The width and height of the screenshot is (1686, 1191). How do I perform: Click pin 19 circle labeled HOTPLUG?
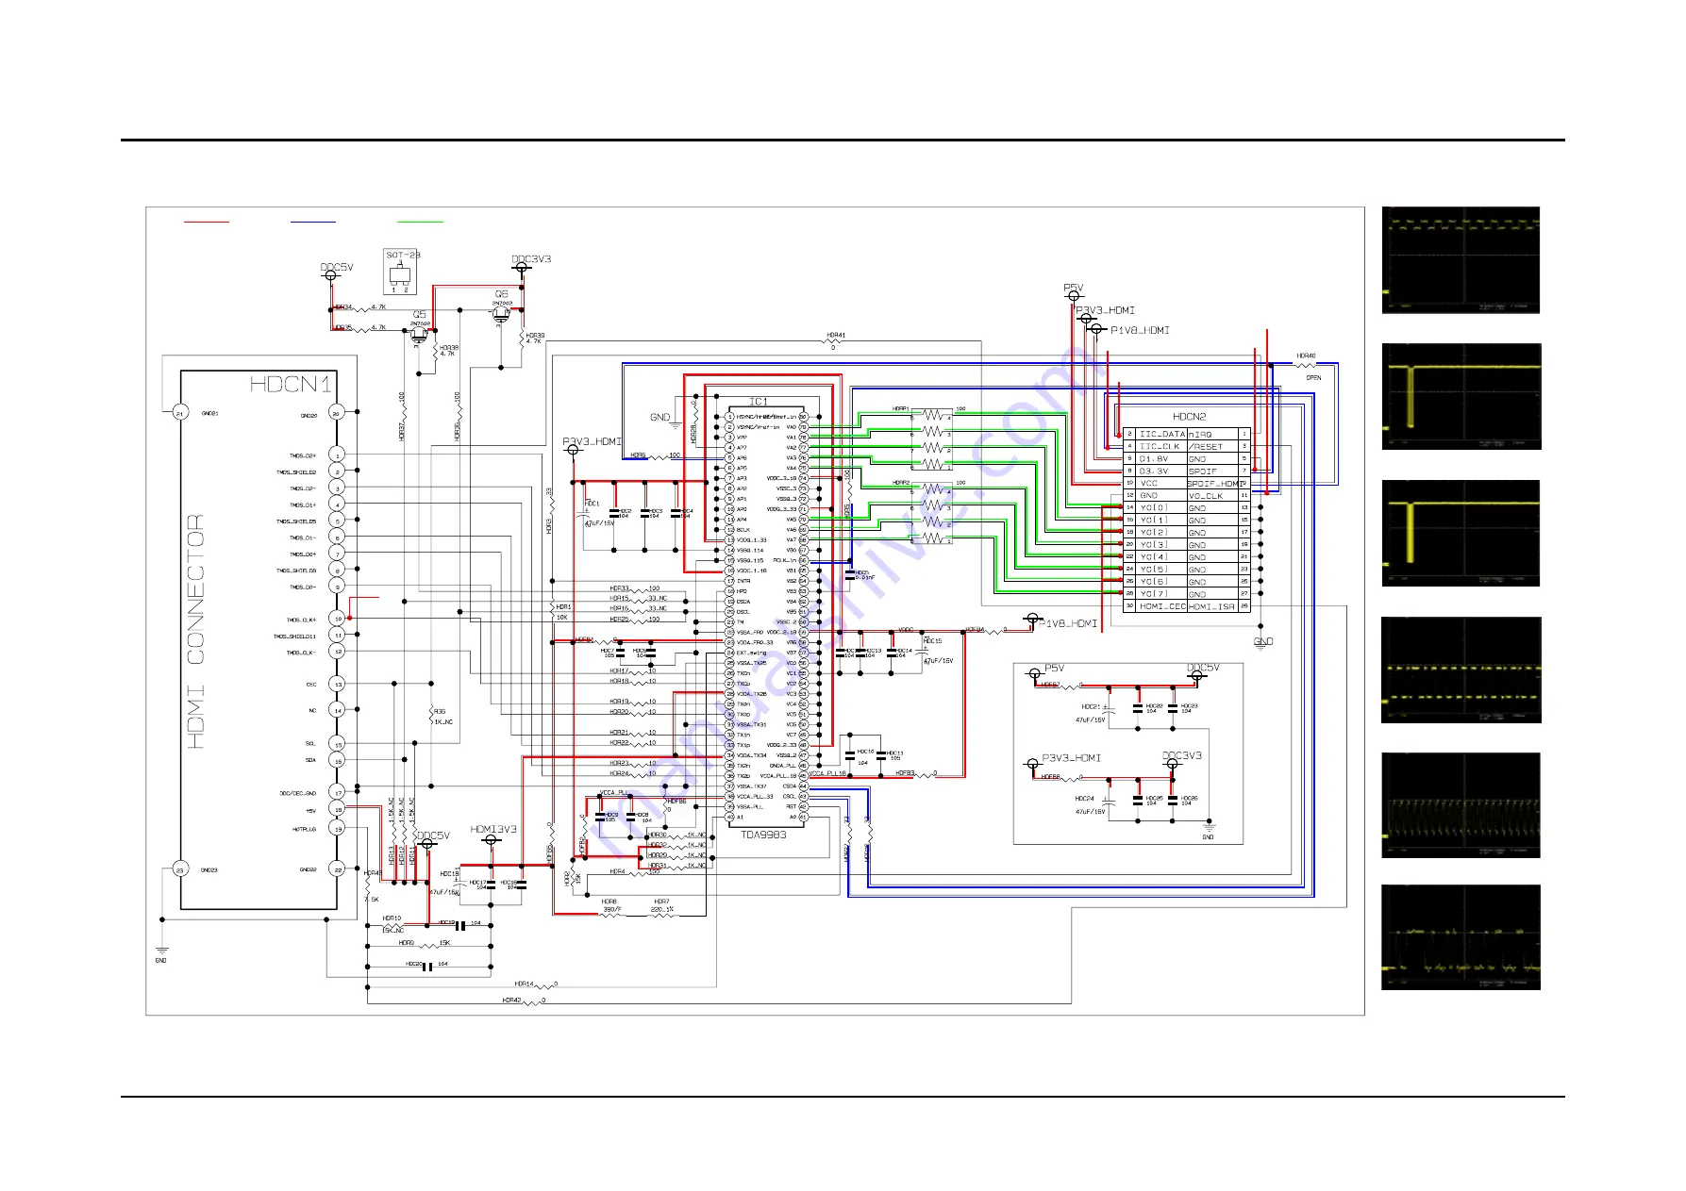tap(337, 828)
